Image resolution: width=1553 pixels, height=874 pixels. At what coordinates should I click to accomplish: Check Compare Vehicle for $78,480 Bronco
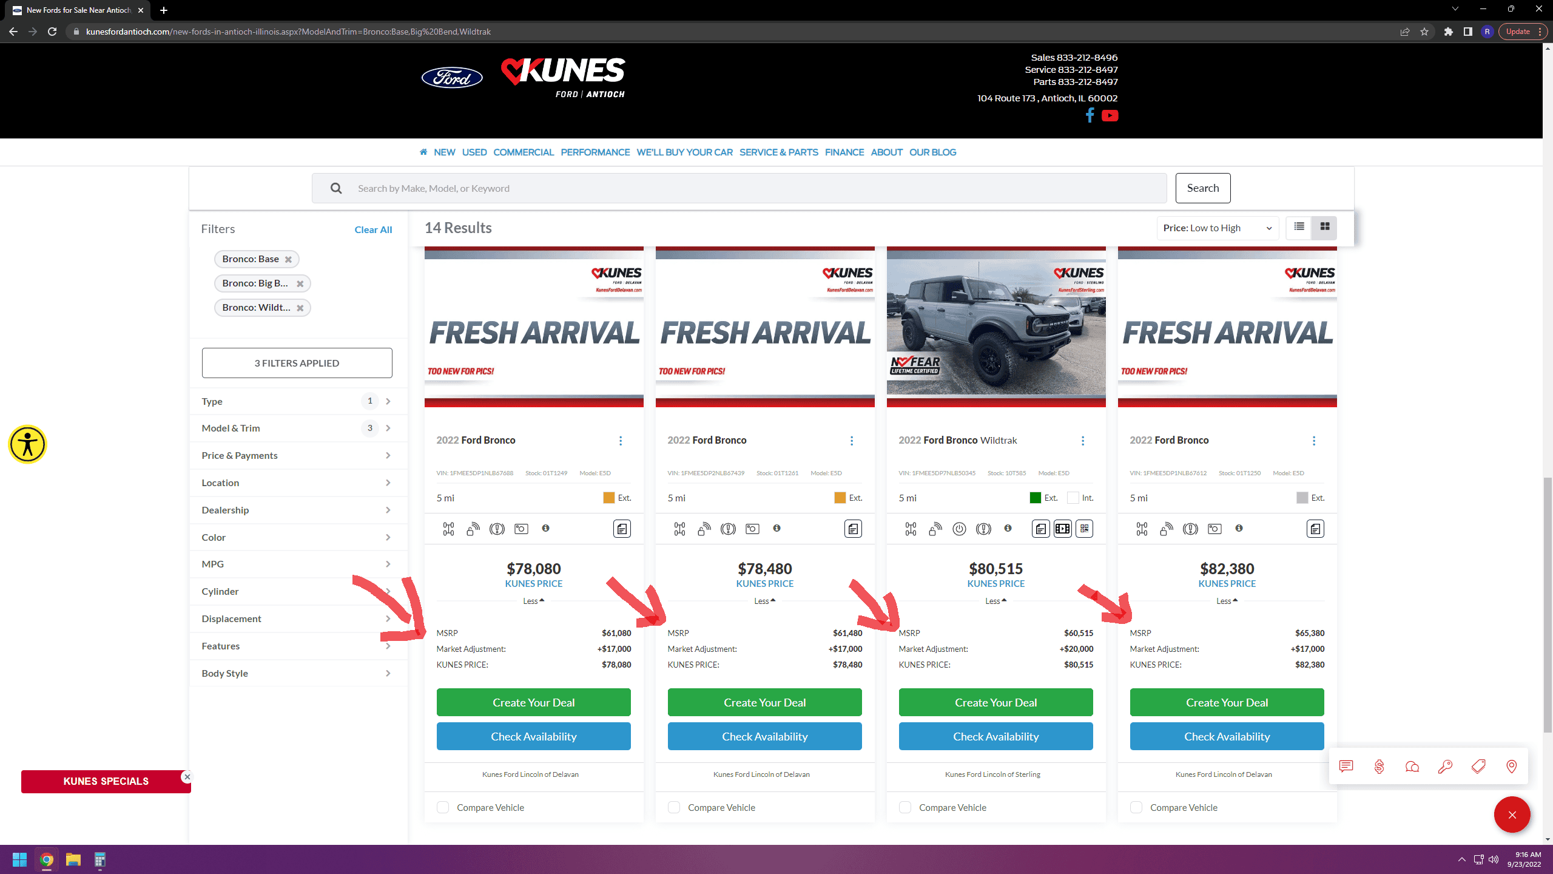pos(674,807)
